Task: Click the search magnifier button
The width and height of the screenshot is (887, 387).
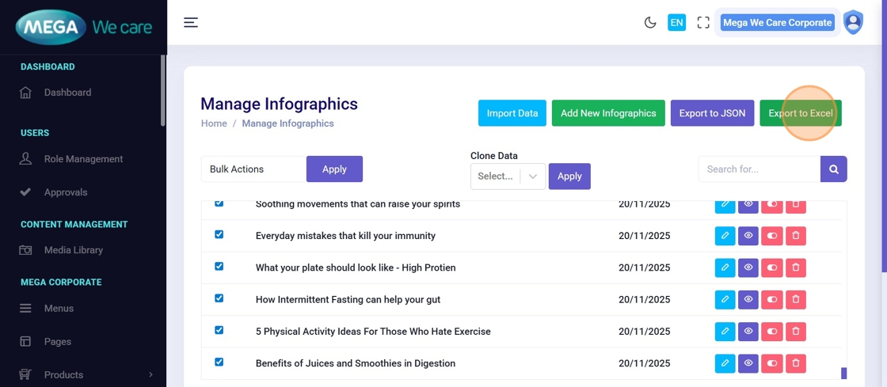Action: pyautogui.click(x=834, y=169)
